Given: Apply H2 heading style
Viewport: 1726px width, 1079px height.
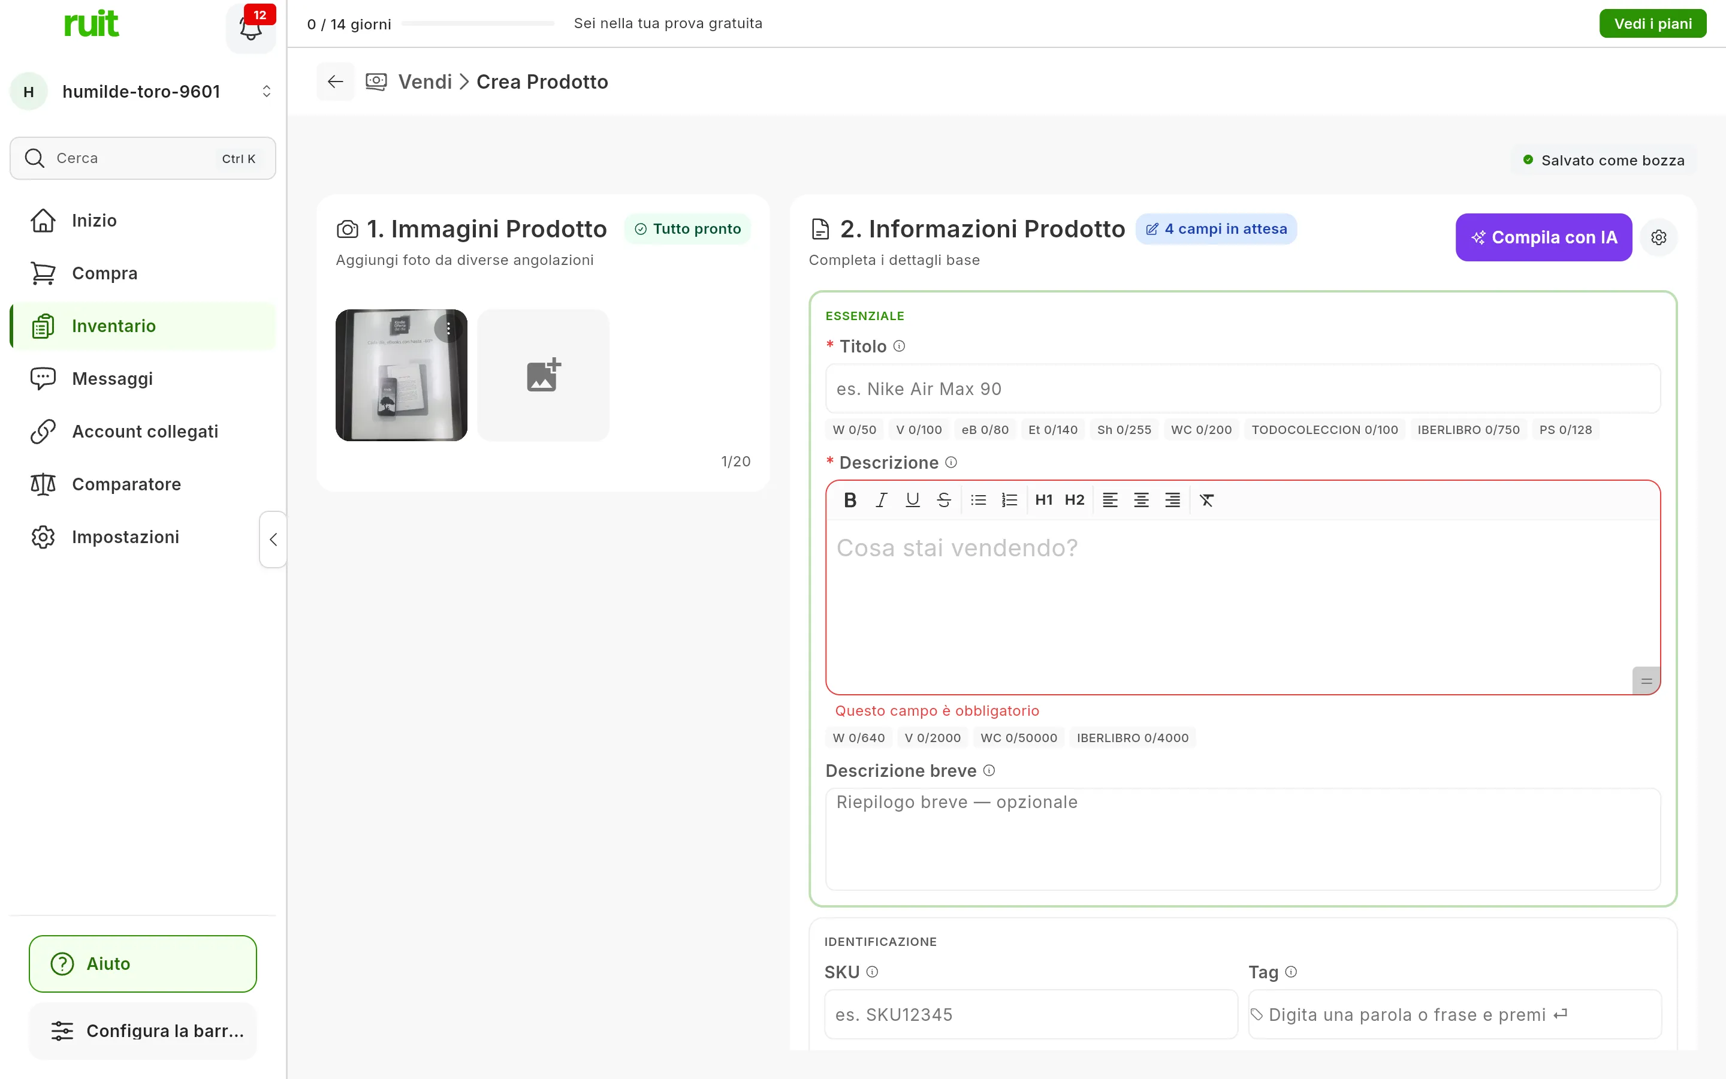Looking at the screenshot, I should point(1074,501).
